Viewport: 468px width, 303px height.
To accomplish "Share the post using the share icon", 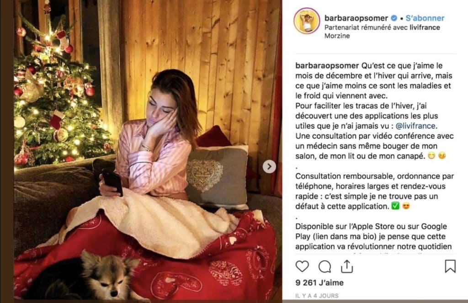I will pyautogui.click(x=347, y=266).
